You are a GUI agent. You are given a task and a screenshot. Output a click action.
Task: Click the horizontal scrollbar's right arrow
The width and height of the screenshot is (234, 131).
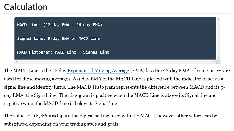pyautogui.click(x=214, y=62)
